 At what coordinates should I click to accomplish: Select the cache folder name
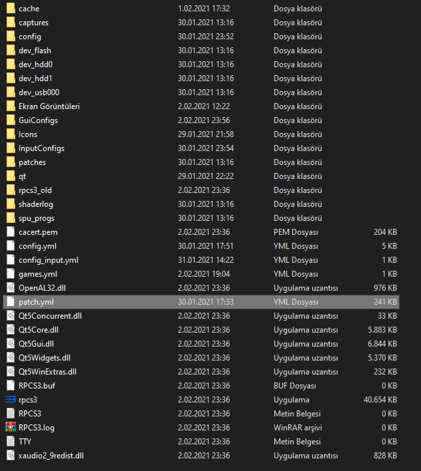click(x=29, y=9)
